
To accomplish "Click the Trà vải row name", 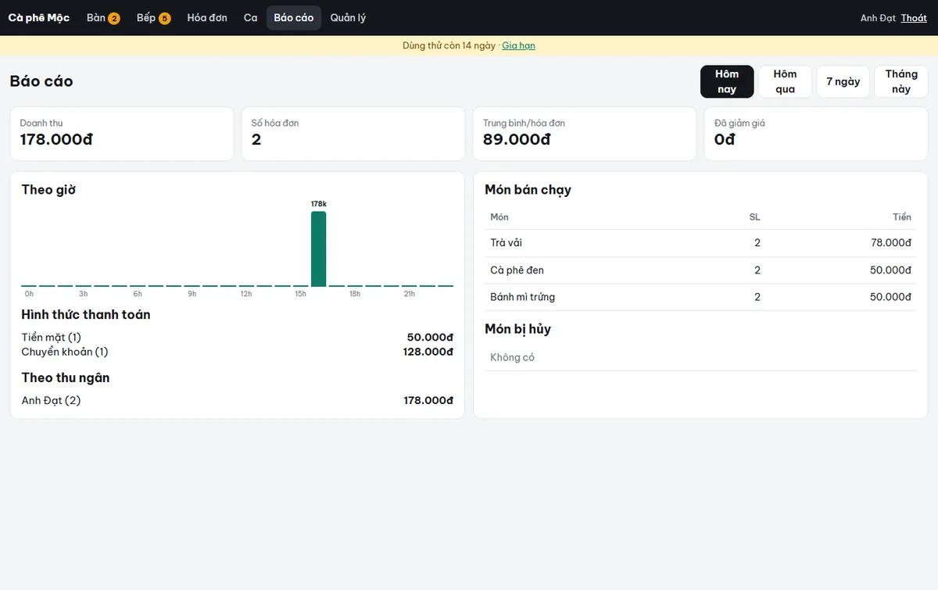I will click(506, 243).
